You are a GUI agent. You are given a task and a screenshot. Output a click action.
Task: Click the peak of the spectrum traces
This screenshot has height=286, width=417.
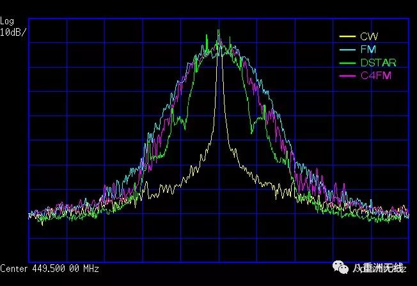(x=219, y=32)
